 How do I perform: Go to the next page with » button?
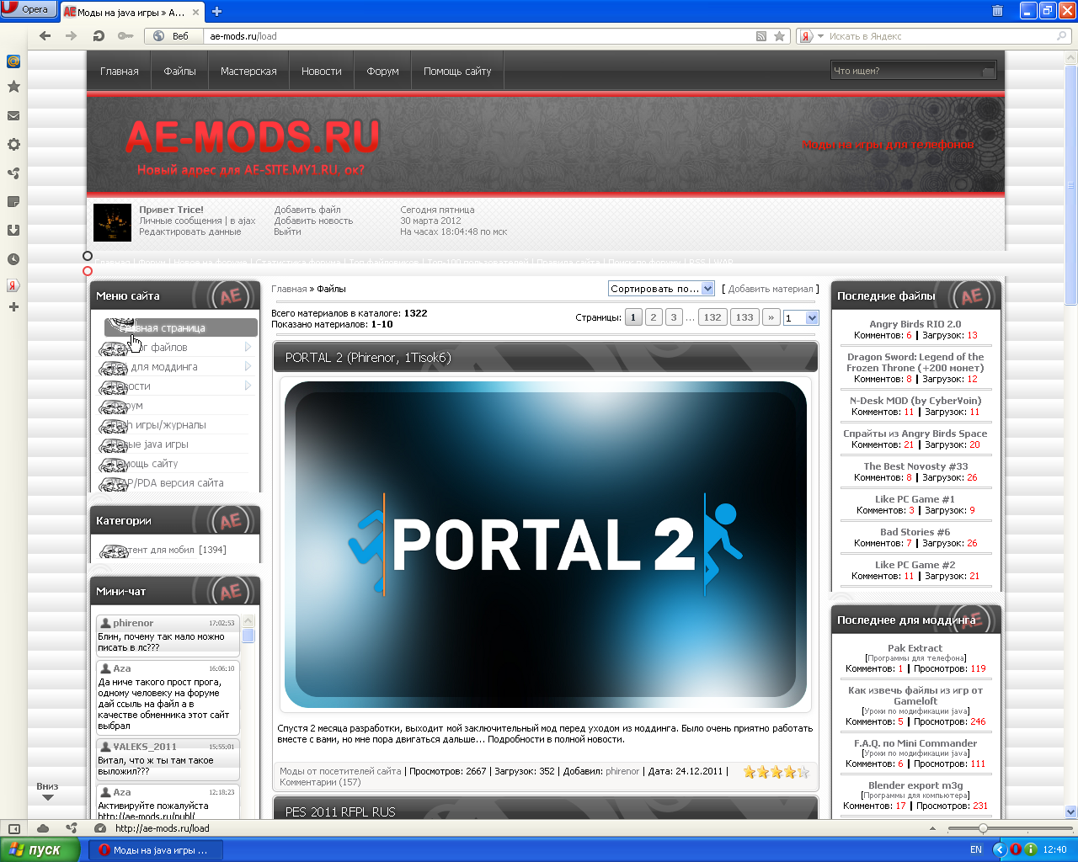pos(771,317)
